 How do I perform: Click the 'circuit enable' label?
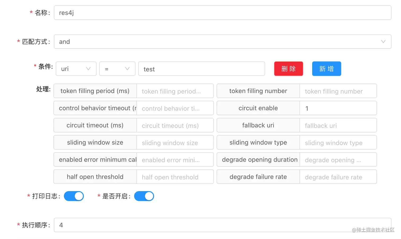click(258, 108)
